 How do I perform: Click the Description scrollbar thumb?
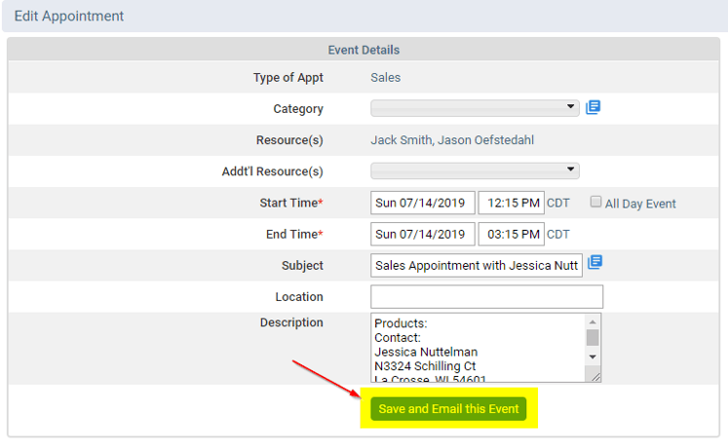click(x=593, y=338)
